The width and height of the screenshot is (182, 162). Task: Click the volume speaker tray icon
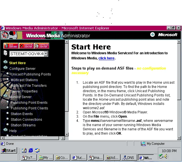(x=166, y=156)
